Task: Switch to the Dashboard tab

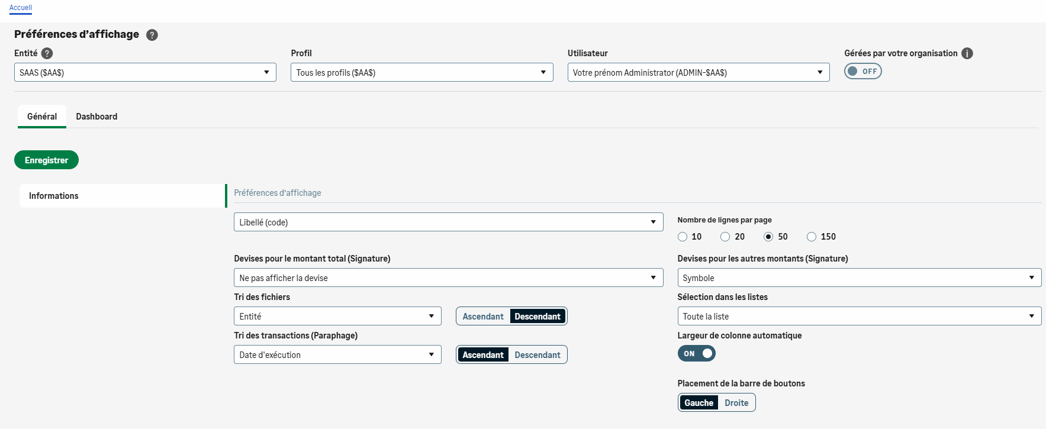Action: click(x=96, y=117)
